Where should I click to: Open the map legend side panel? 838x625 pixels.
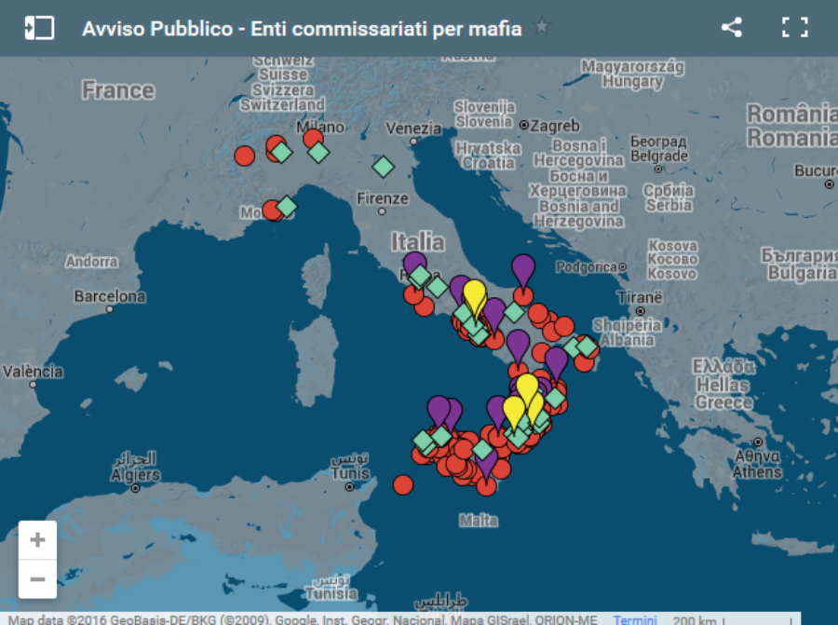coord(39,28)
